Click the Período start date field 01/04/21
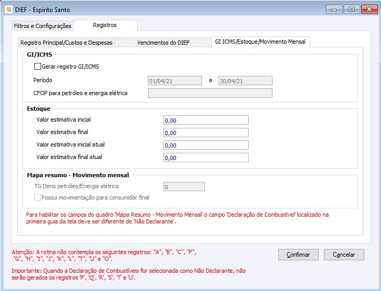381x291 pixels. tap(175, 81)
